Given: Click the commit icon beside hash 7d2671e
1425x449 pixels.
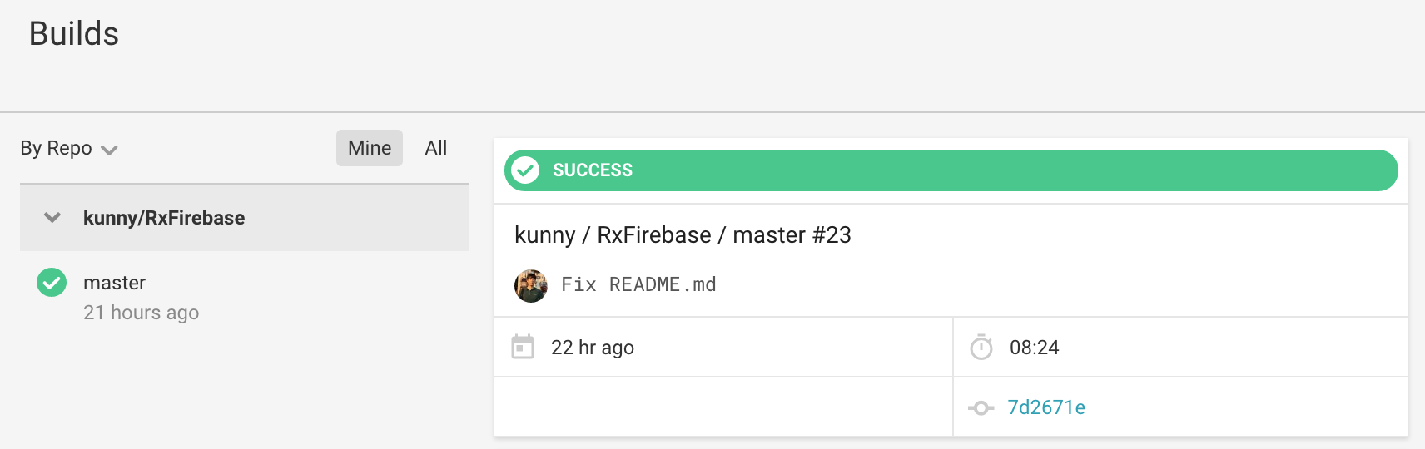Looking at the screenshot, I should coord(981,407).
